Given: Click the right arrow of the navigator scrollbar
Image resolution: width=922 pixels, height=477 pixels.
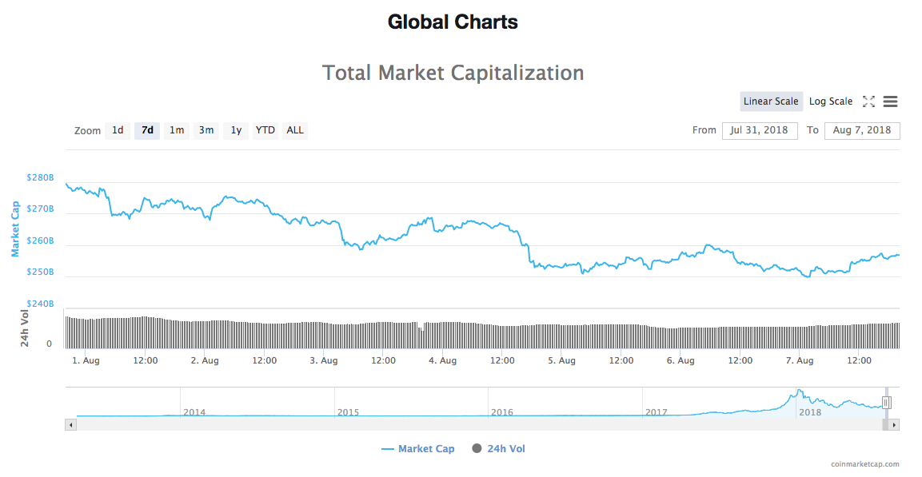Looking at the screenshot, I should 893,424.
